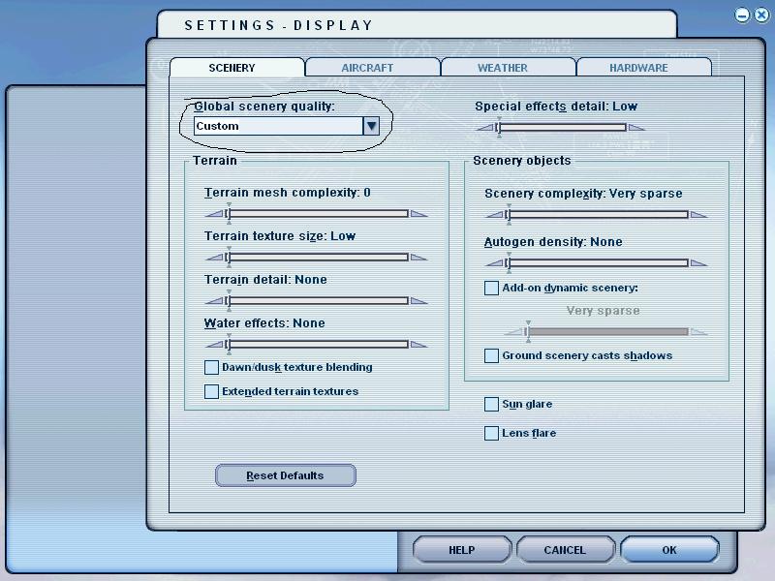Enable the Lens flare checkbox
The width and height of the screenshot is (775, 581).
(491, 433)
